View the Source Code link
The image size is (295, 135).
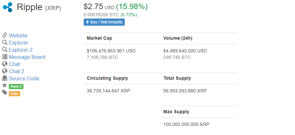click(x=24, y=78)
